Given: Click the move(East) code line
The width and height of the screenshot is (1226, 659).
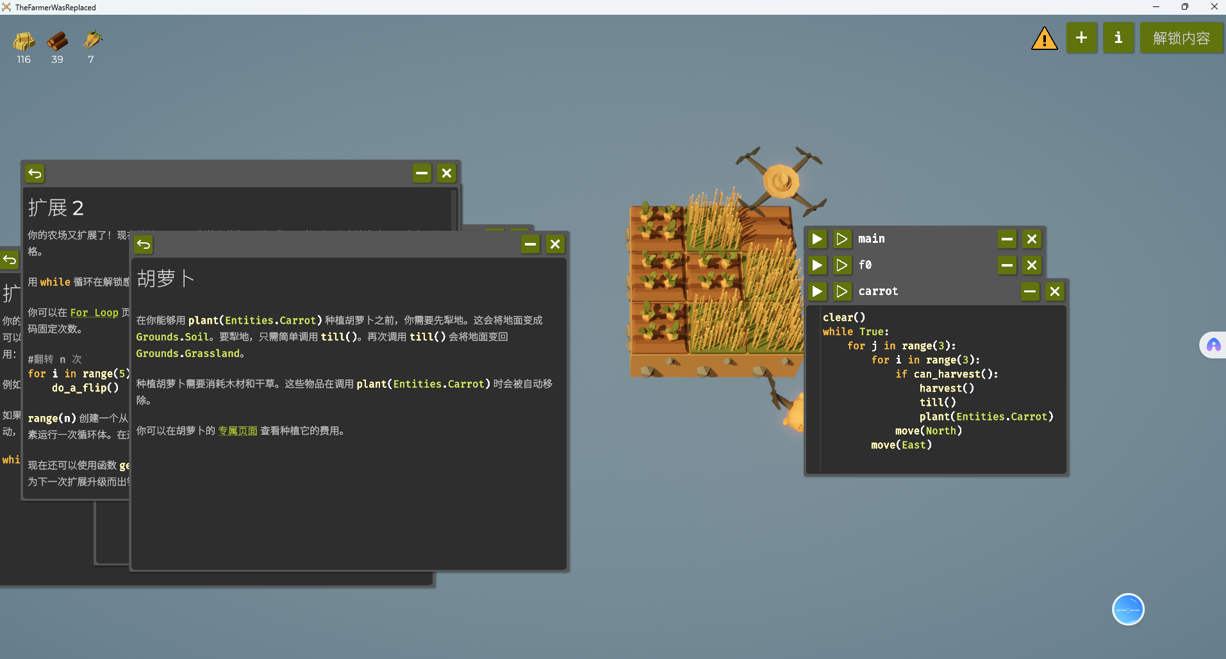Looking at the screenshot, I should (x=901, y=445).
